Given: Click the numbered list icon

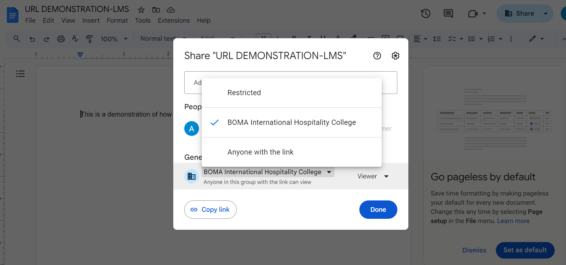Looking at the screenshot, I should (491, 39).
